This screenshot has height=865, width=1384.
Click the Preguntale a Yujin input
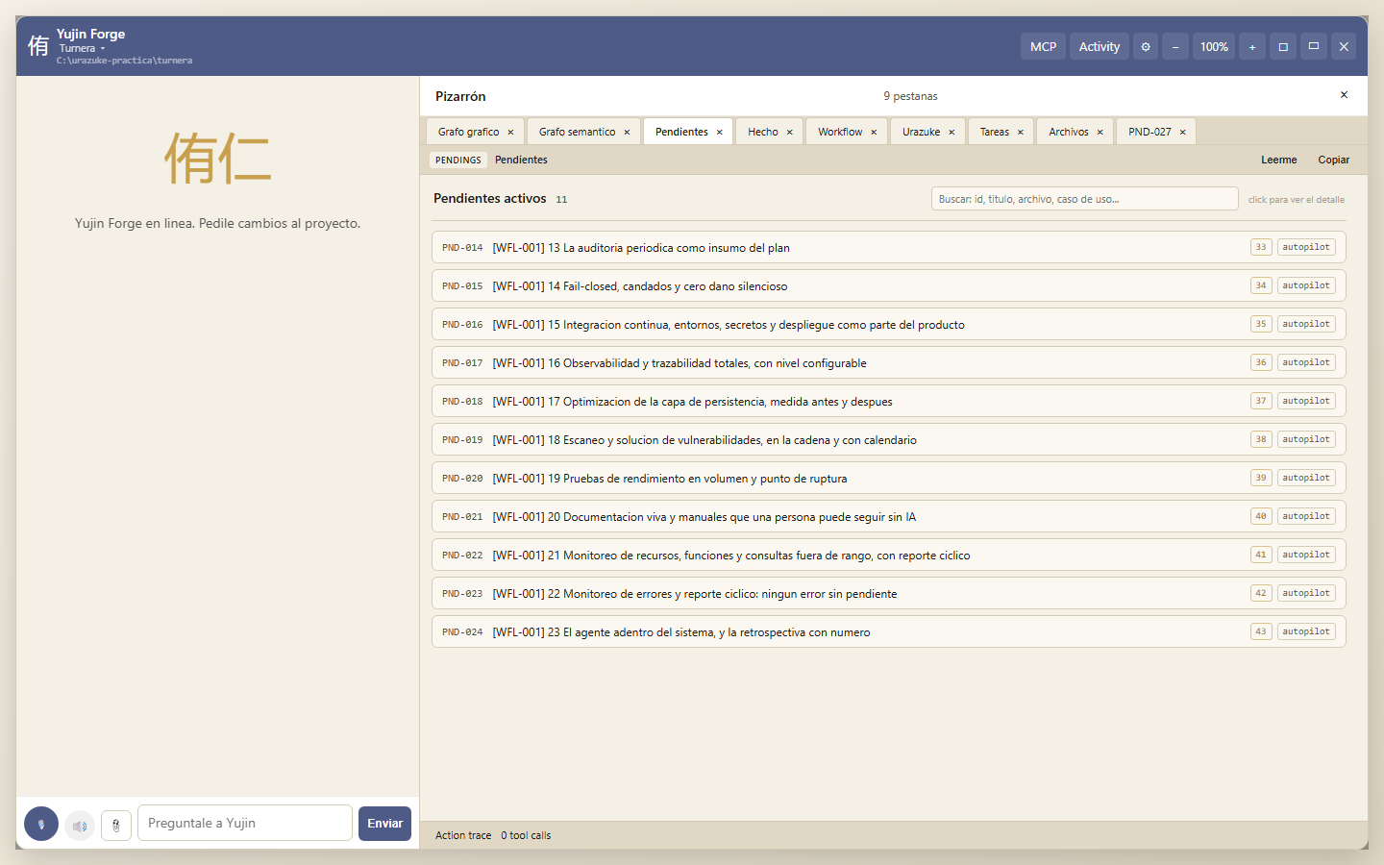tap(245, 823)
